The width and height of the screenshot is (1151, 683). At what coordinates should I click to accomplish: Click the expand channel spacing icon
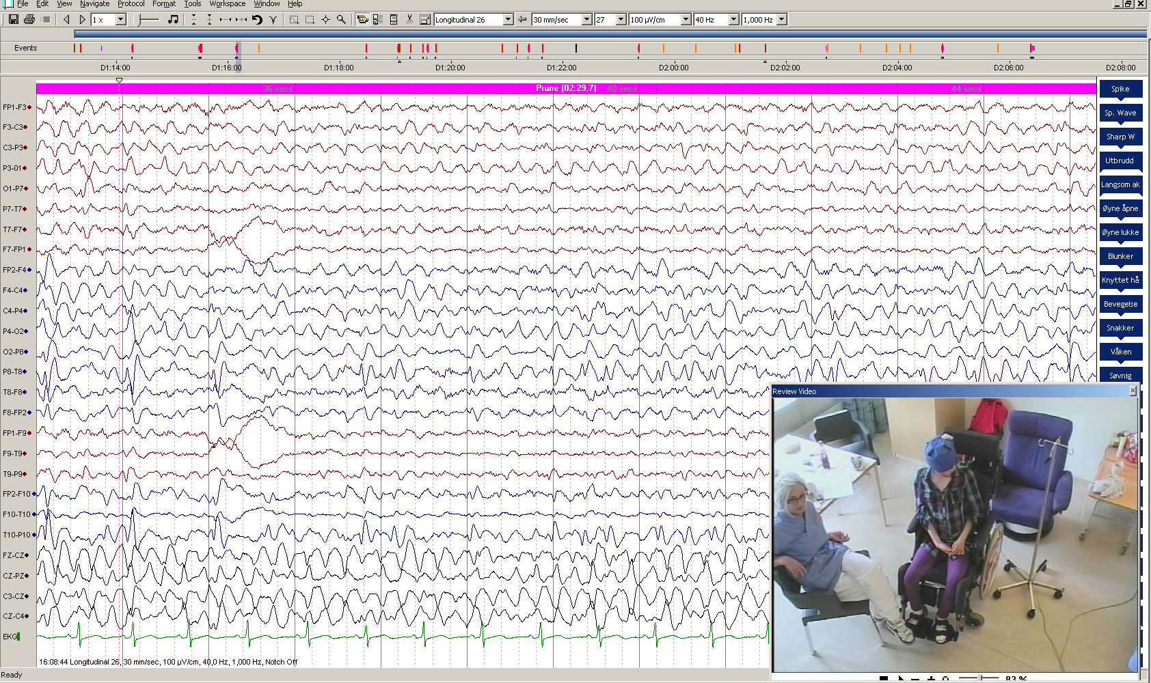[210, 20]
